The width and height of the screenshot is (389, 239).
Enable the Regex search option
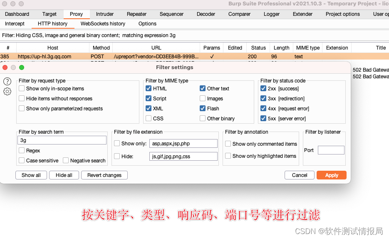tap(22, 150)
